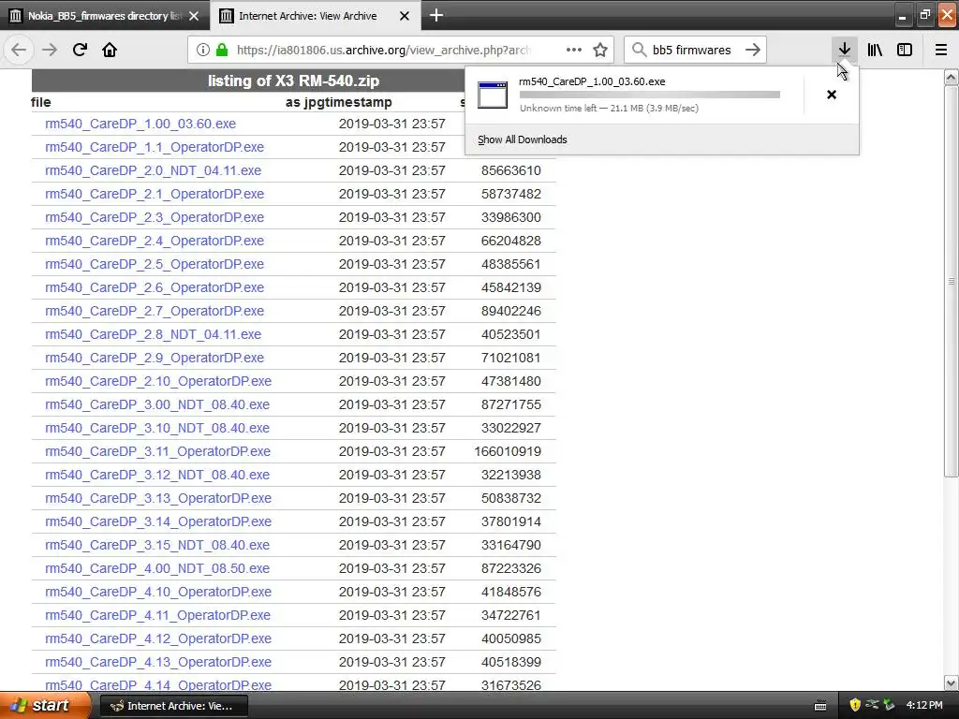Cancel the rm540_CareDP_1.00 download
The height and width of the screenshot is (719, 959).
[832, 95]
